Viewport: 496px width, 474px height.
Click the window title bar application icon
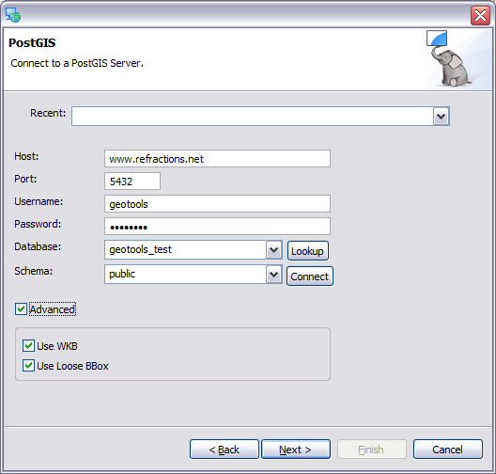(x=13, y=15)
